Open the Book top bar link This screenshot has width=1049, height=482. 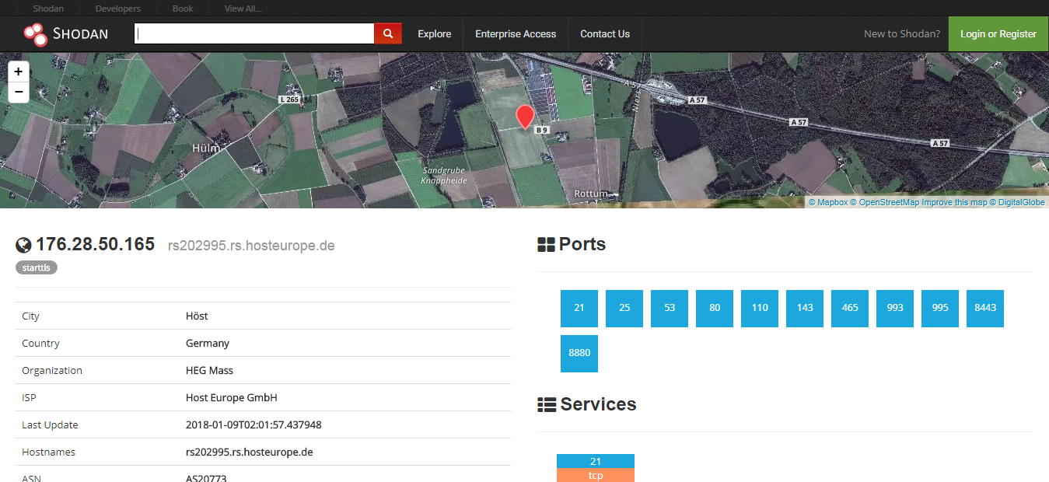[x=183, y=9]
